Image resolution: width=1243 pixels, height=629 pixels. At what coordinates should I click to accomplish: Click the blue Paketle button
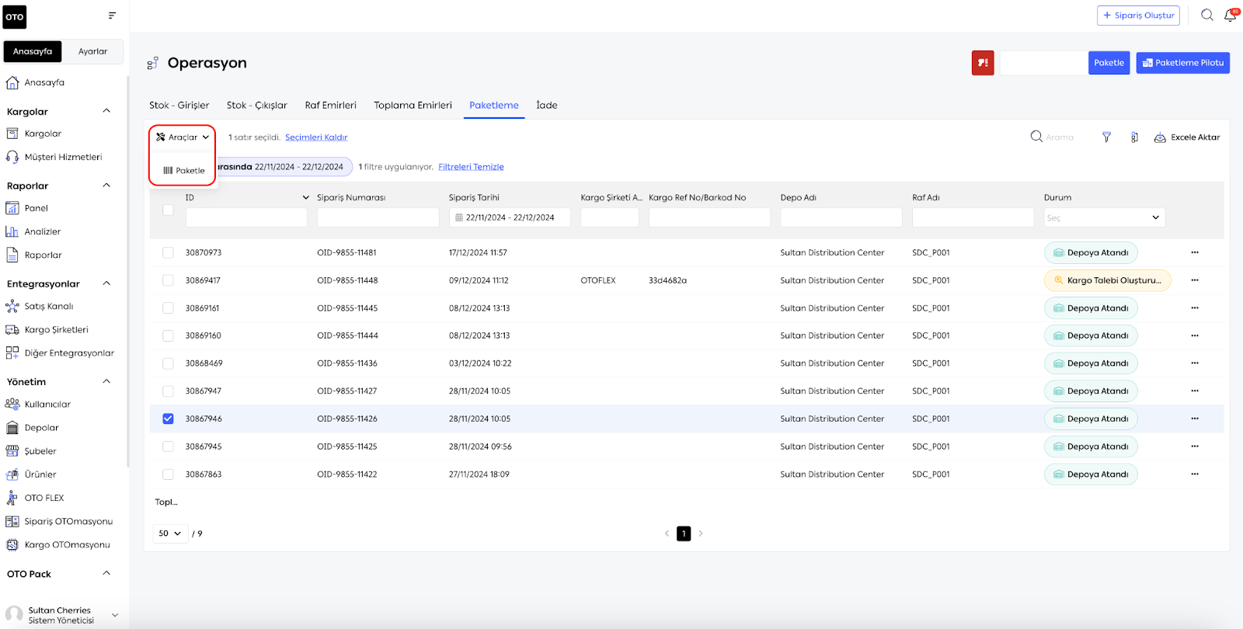(x=1109, y=63)
